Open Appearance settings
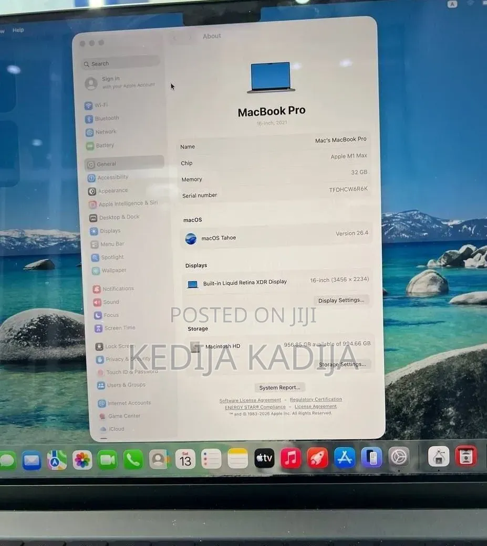 (x=108, y=191)
